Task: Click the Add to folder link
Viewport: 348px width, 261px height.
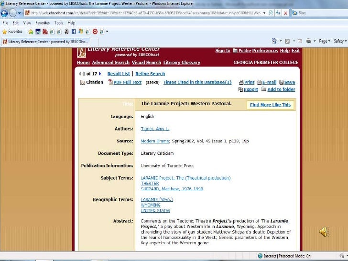Action: click(x=281, y=89)
